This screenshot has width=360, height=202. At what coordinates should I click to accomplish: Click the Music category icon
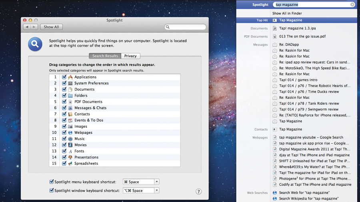click(x=70, y=139)
